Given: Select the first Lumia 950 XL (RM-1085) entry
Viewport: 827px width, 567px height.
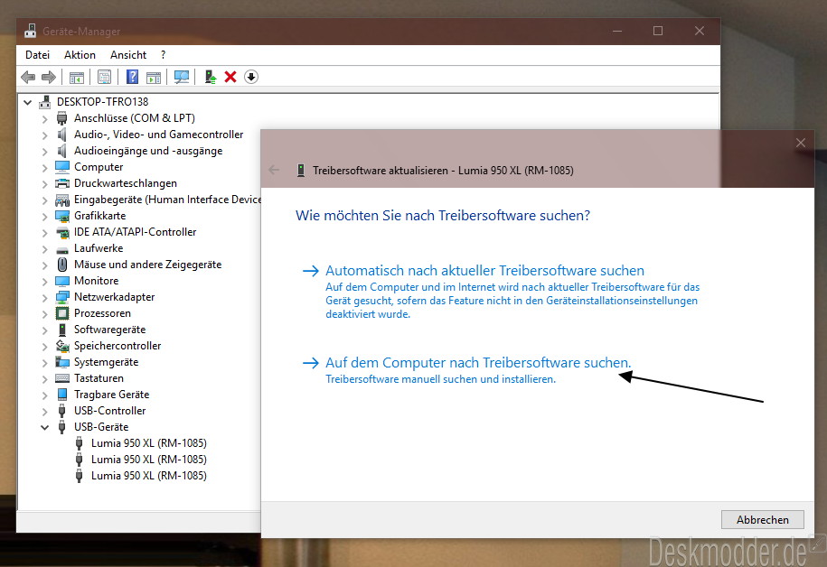Looking at the screenshot, I should coord(149,443).
